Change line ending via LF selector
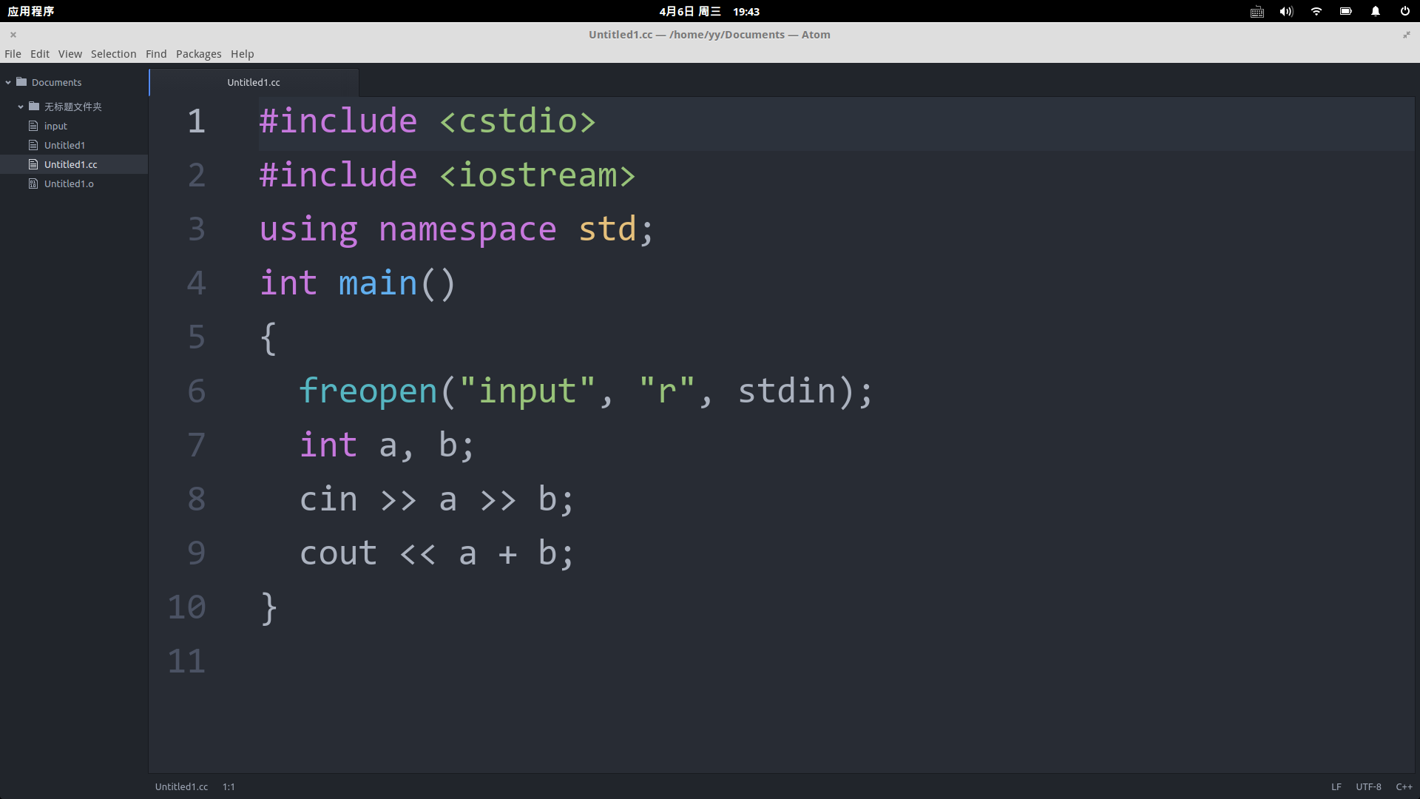 pyautogui.click(x=1336, y=786)
